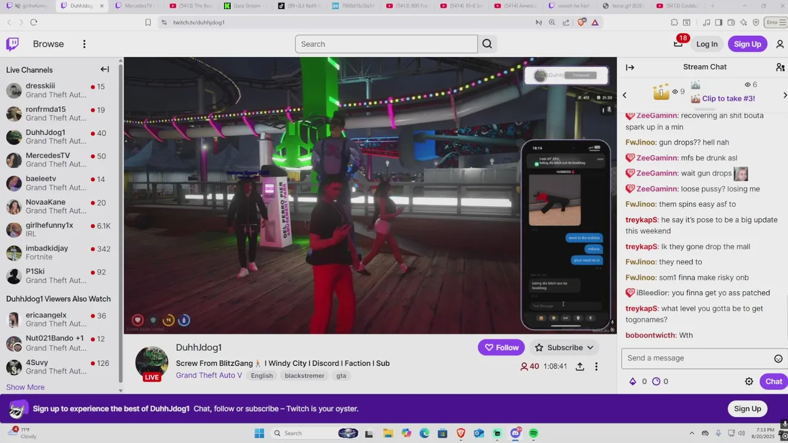Open the emote picker in chat

click(778, 358)
